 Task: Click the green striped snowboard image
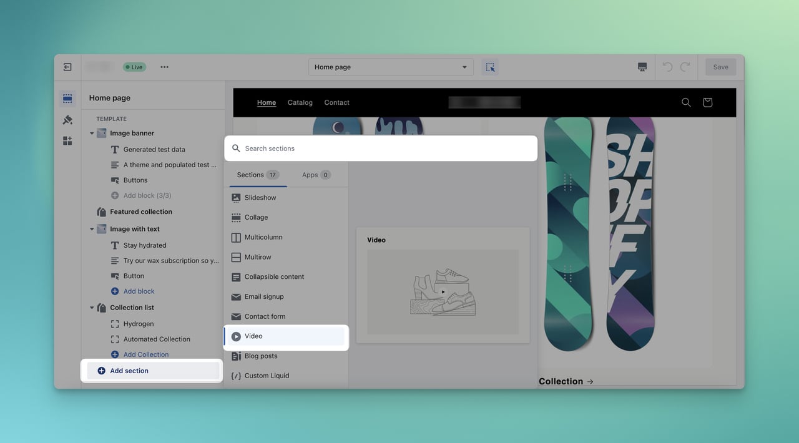point(568,234)
